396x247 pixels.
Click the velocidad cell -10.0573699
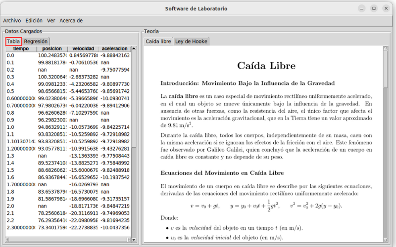coord(83,127)
